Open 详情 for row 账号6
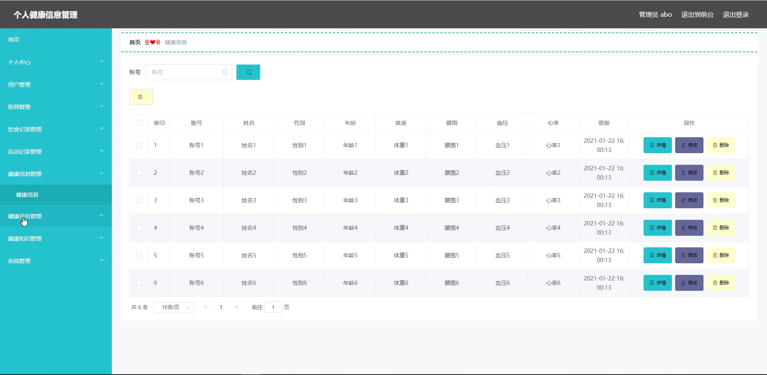767x375 pixels. pyautogui.click(x=658, y=283)
